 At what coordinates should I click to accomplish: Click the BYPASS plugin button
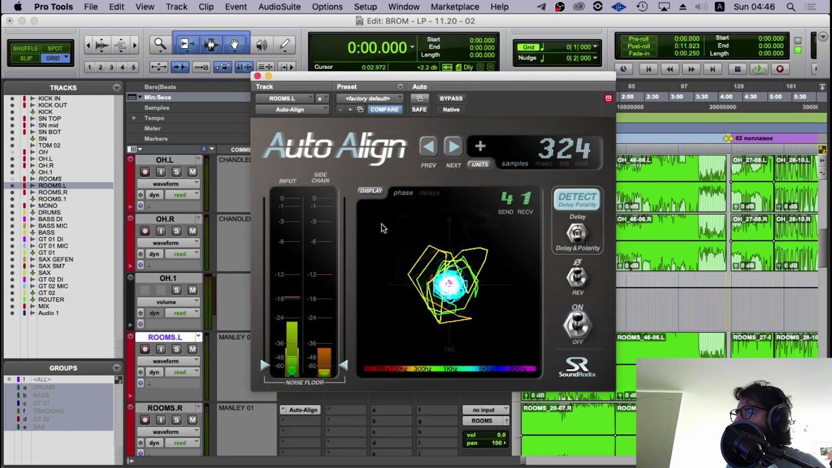pyautogui.click(x=451, y=99)
